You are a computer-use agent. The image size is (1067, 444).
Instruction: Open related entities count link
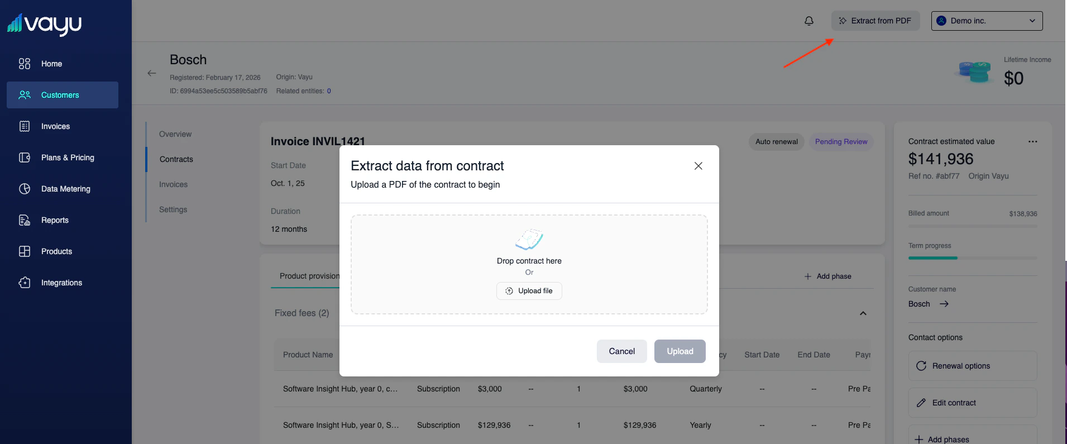coord(329,91)
